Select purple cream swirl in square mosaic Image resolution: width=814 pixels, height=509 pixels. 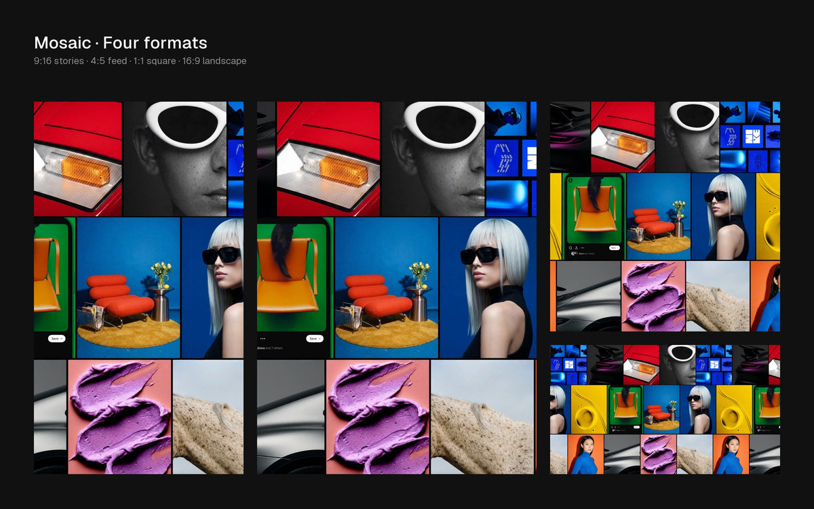tap(653, 296)
